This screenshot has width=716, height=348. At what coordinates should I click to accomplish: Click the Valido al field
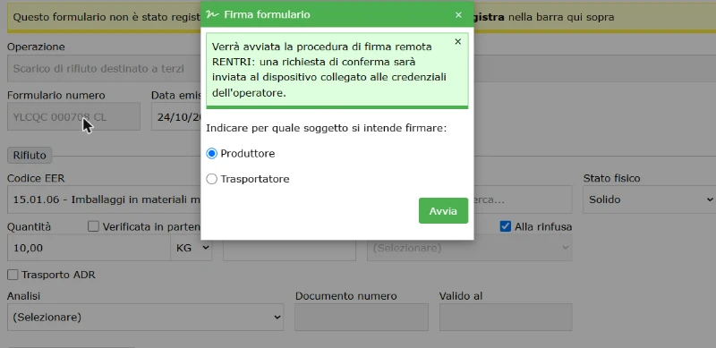(506, 317)
